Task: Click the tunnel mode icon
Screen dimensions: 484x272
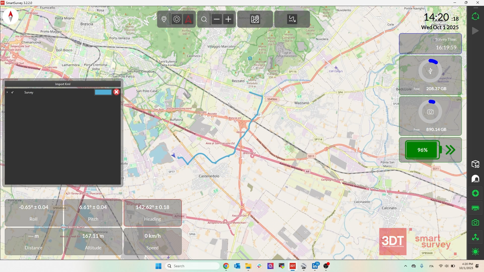Action: click(475, 179)
